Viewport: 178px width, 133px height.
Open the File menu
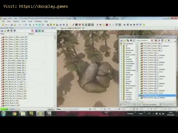[x=3, y=21]
